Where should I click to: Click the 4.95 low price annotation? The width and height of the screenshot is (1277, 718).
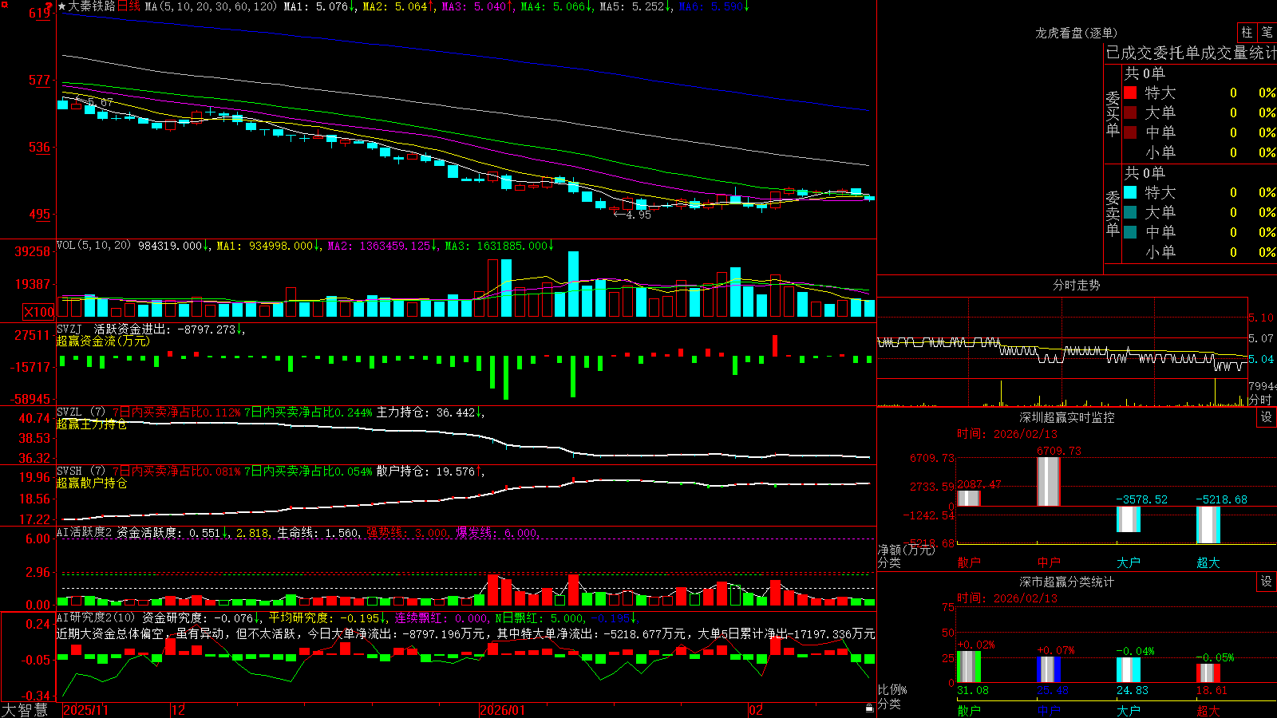click(x=632, y=215)
